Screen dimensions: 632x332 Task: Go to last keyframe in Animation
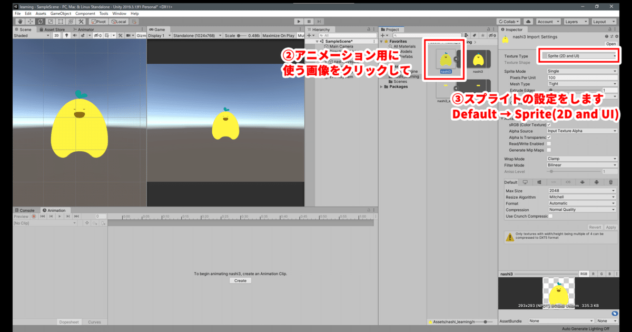(76, 217)
